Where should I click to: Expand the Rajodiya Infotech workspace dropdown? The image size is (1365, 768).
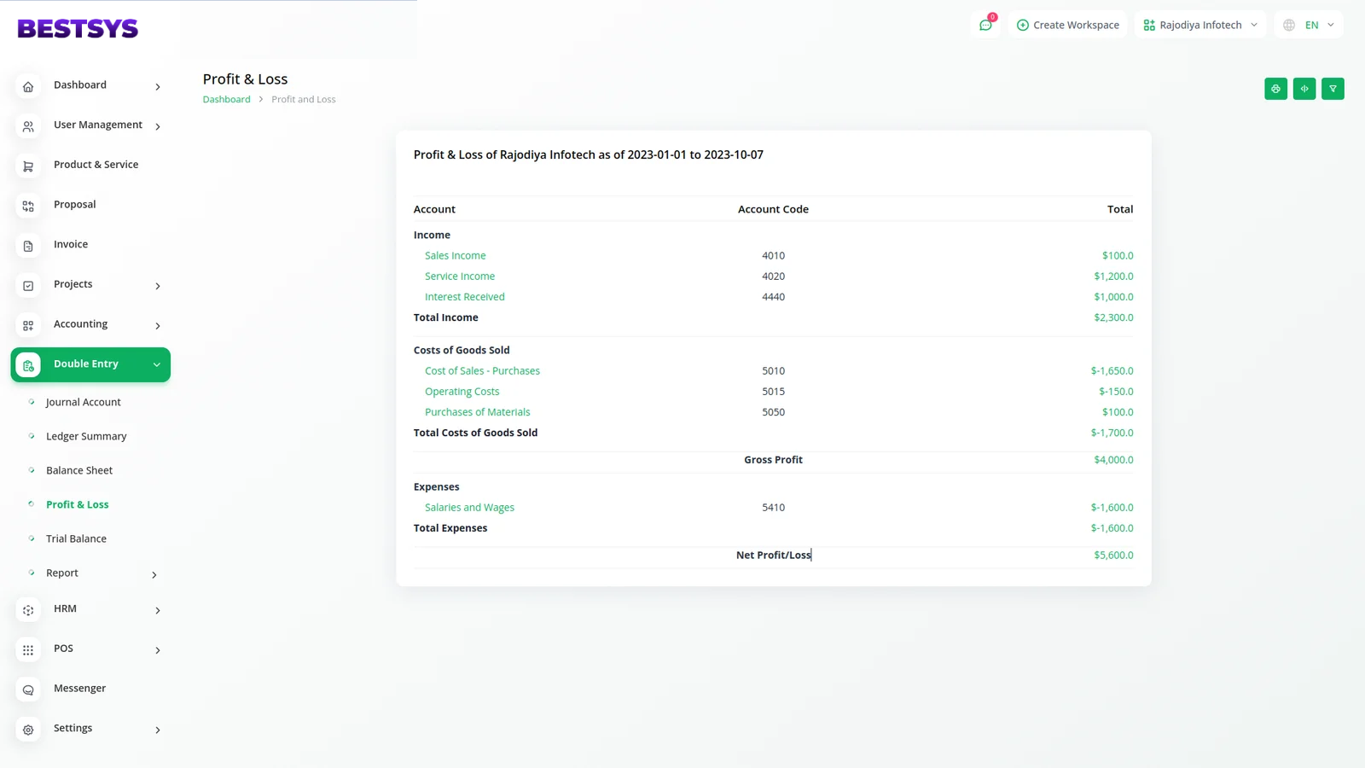(1200, 25)
